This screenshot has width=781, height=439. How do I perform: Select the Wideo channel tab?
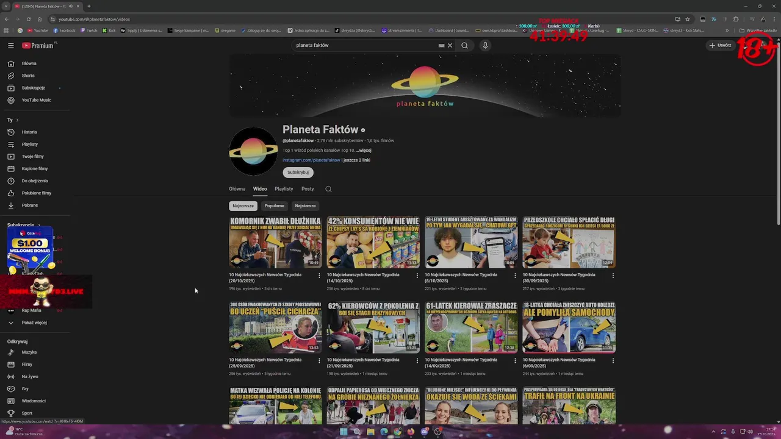[x=260, y=189]
